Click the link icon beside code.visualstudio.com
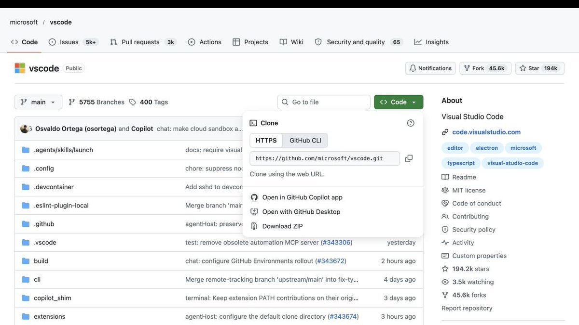The image size is (579, 325). click(445, 132)
